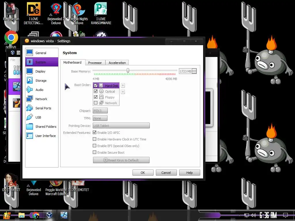Switch to VirtualBox taskbar icon

tap(50, 215)
